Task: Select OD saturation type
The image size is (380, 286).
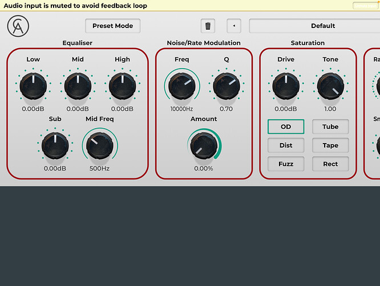Action: coord(286,126)
